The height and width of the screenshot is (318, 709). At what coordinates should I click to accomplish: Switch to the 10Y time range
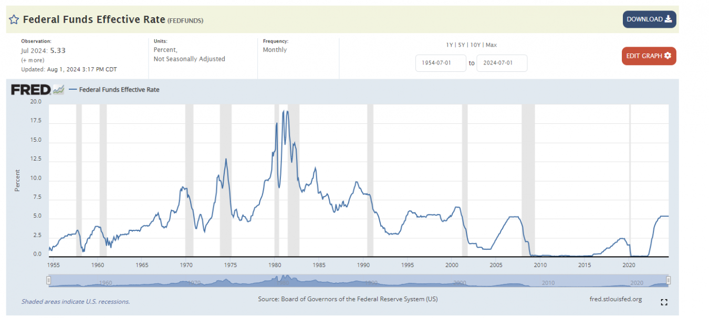[475, 45]
